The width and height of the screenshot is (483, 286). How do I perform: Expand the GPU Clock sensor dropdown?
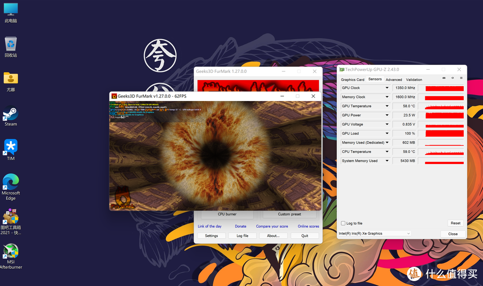[387, 88]
